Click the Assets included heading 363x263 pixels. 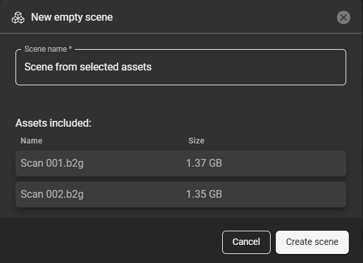click(x=53, y=123)
